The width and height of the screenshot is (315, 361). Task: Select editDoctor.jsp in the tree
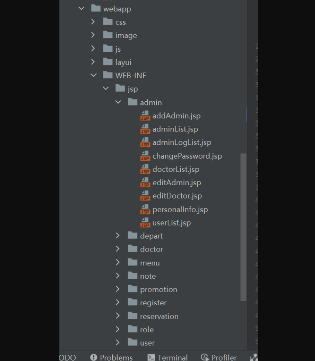point(177,196)
